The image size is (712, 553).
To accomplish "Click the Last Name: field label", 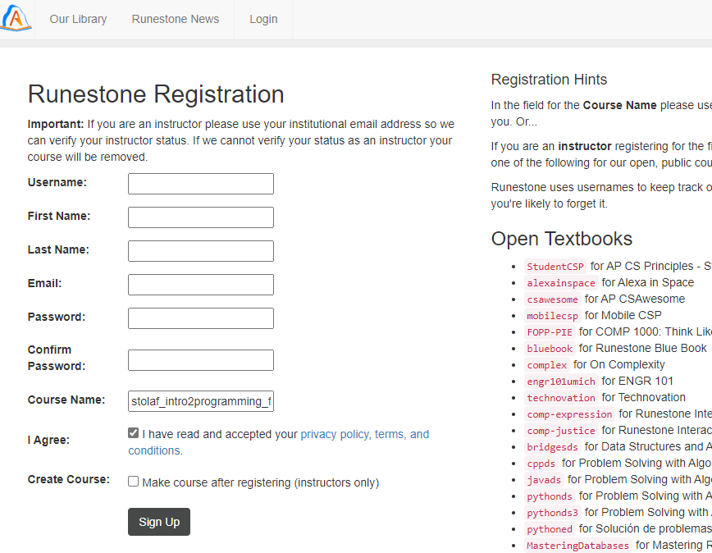I will click(x=58, y=249).
